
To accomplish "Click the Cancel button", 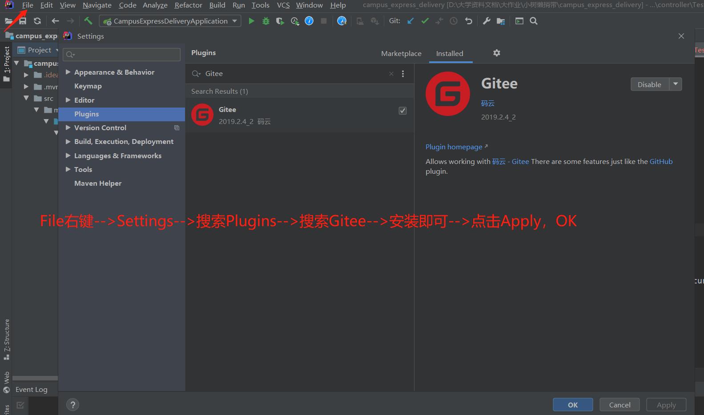I will 620,405.
